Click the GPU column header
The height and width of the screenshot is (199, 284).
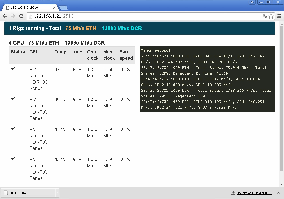tap(34, 52)
